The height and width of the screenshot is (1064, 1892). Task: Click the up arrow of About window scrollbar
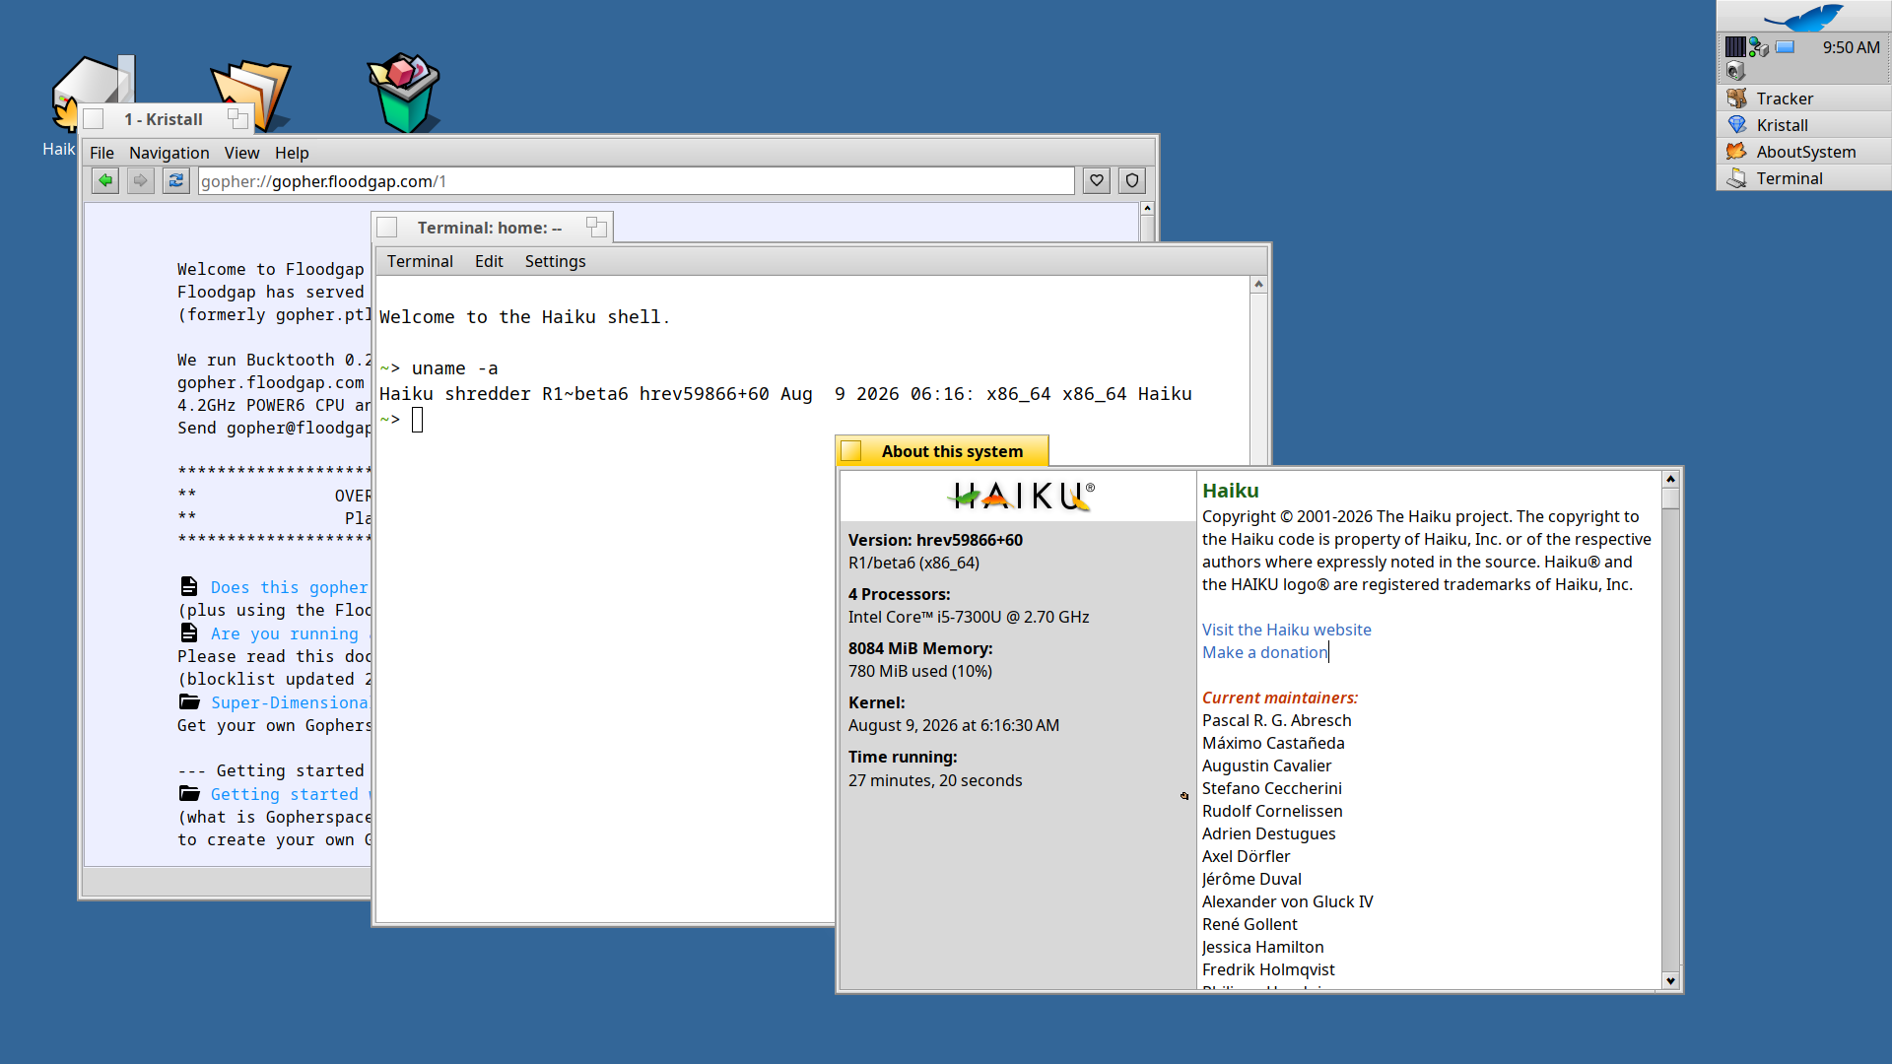(1670, 479)
